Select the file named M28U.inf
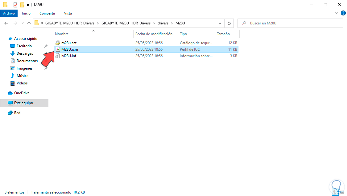This screenshot has width=347, height=196. tap(68, 56)
